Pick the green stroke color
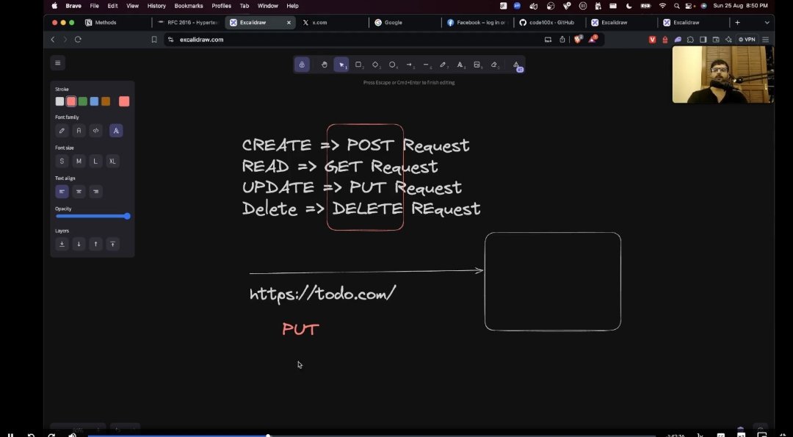This screenshot has height=437, width=793. (x=83, y=101)
